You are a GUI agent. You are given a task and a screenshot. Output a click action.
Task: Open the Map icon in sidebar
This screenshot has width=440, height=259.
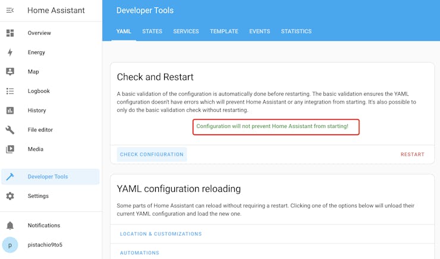point(10,71)
